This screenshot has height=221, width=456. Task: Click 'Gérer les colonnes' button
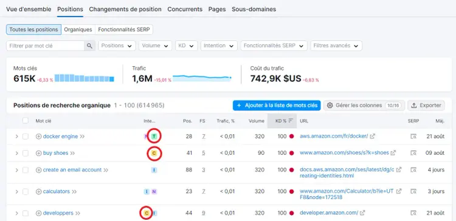coord(364,106)
